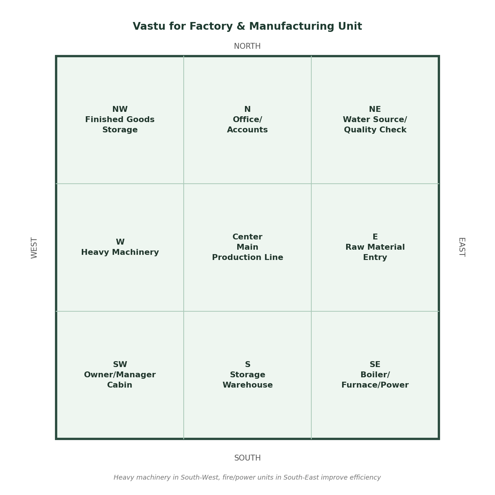Click the EAST direction label
The width and height of the screenshot is (495, 495).
click(x=462, y=247)
